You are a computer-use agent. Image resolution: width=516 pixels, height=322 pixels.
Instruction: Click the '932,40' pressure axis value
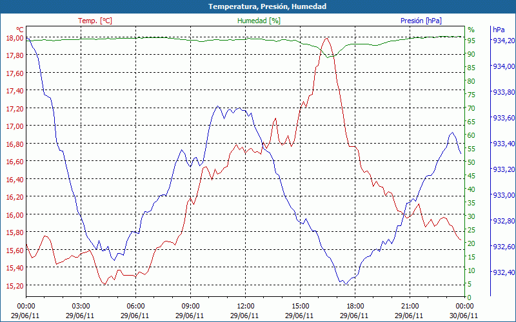tap(503, 272)
